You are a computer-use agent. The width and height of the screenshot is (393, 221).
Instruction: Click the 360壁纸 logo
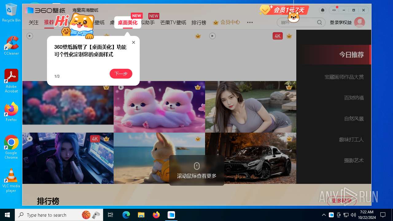(45, 10)
